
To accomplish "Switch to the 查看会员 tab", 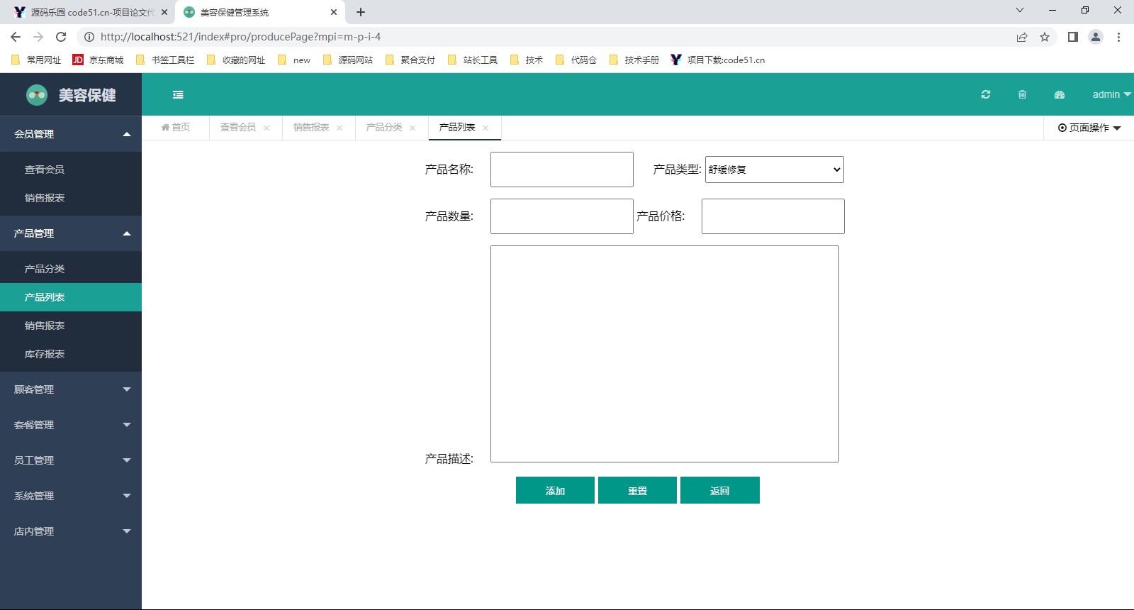I will pos(238,128).
